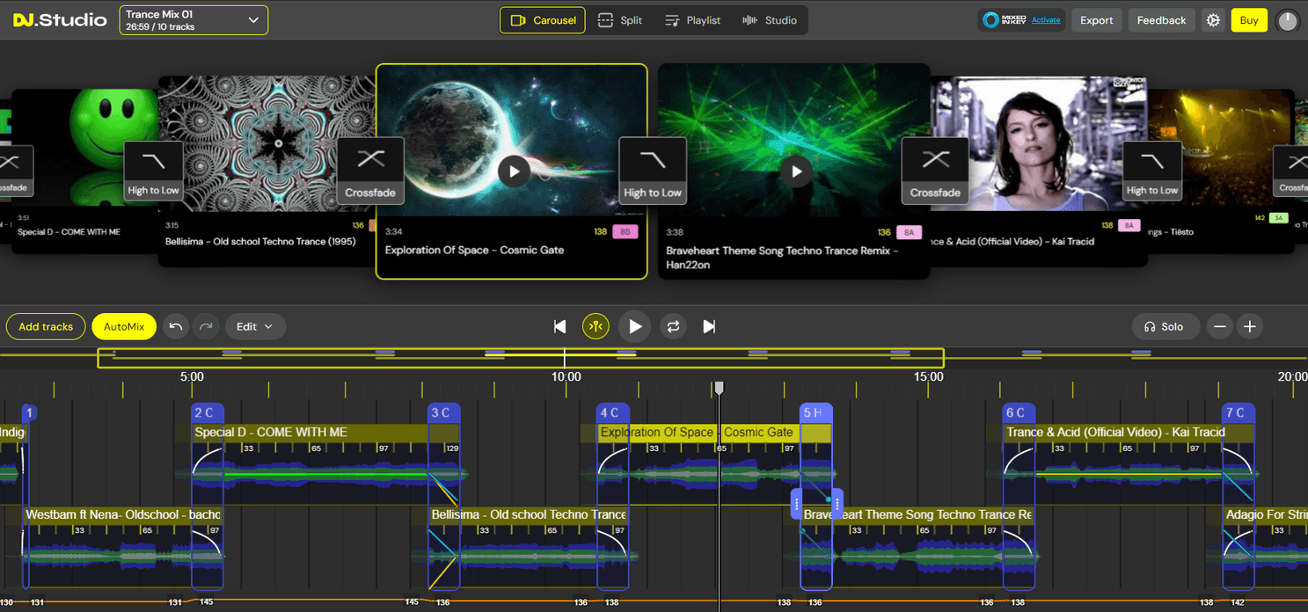The height and width of the screenshot is (612, 1308).
Task: Select the Exploration Of Space timeline clip label
Action: click(x=697, y=432)
